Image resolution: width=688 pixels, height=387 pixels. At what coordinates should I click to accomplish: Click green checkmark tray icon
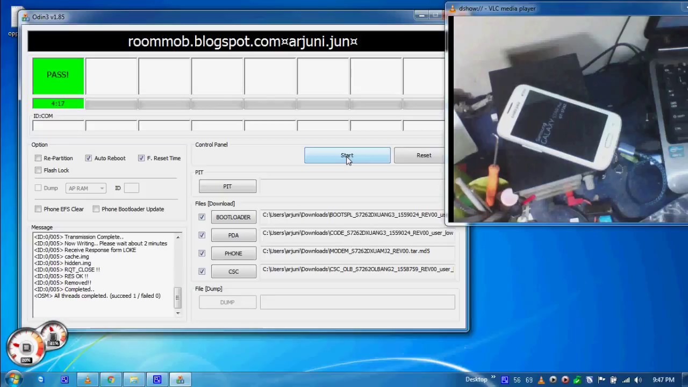click(577, 380)
